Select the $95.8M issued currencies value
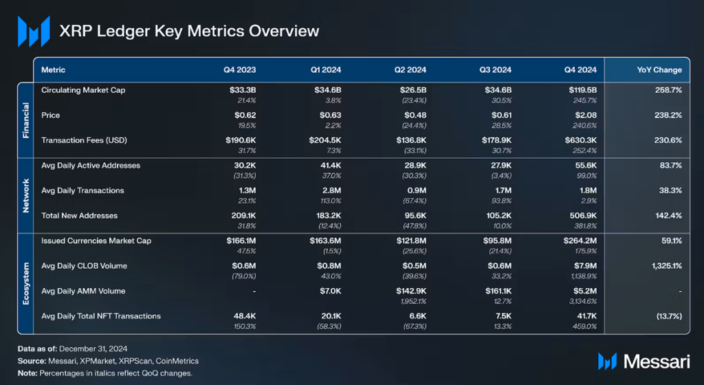 click(x=497, y=241)
